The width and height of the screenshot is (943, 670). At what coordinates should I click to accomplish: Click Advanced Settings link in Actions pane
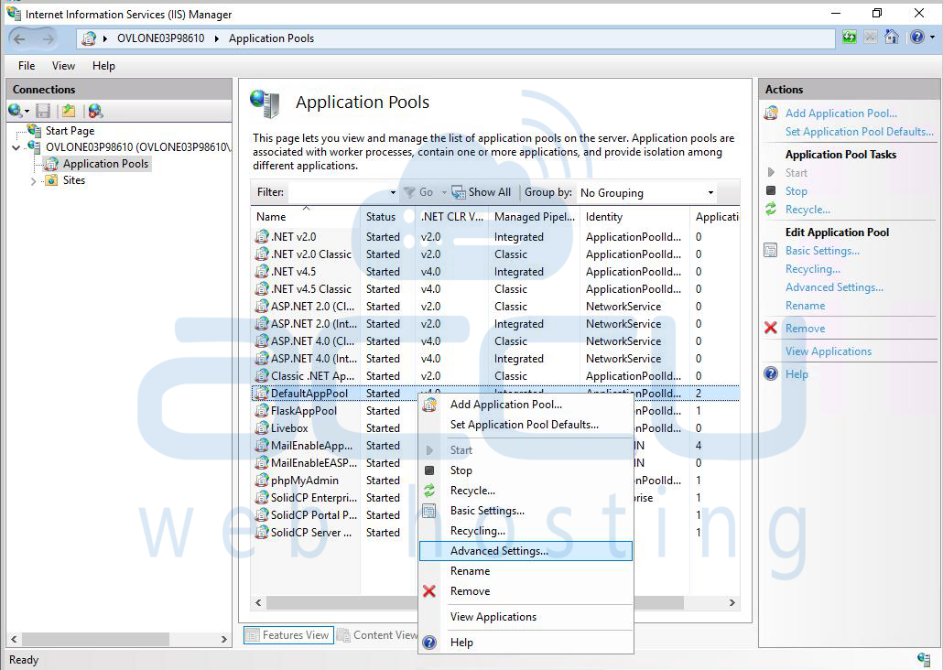point(834,286)
